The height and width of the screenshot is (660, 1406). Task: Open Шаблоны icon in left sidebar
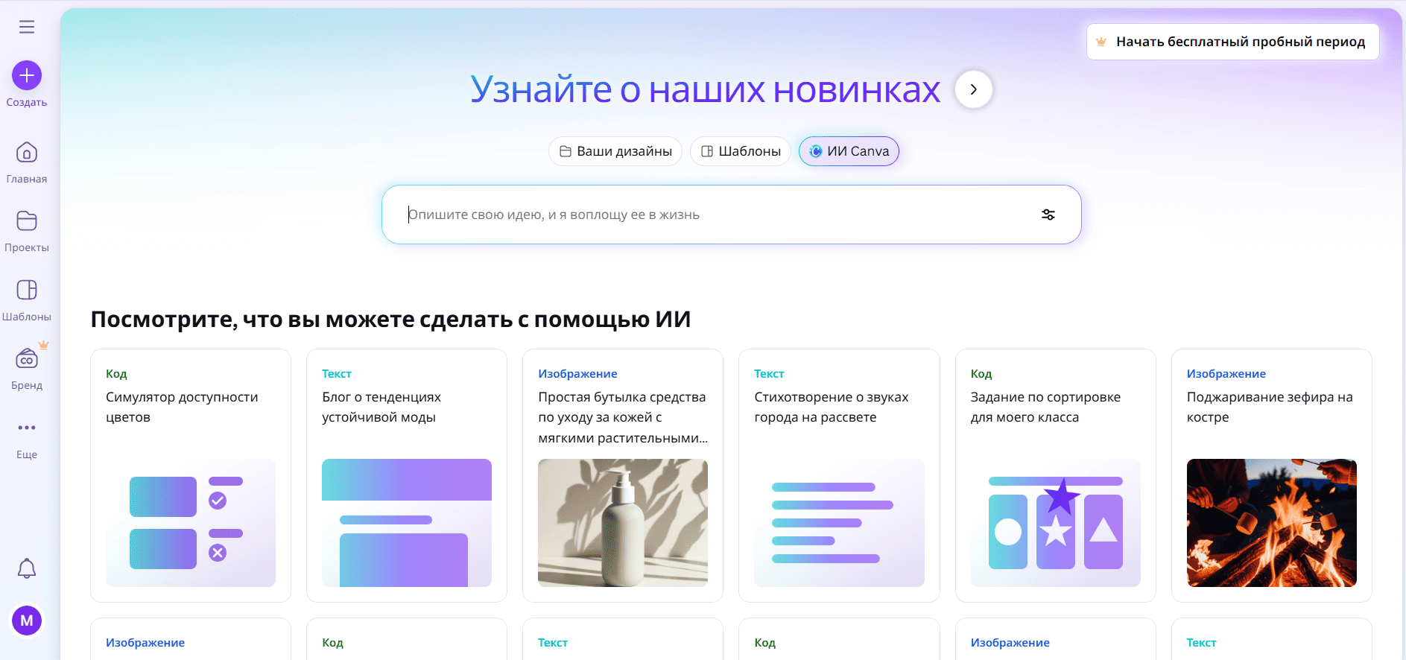[x=27, y=290]
